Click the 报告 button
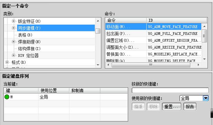The width and height of the screenshot is (213, 125). [190, 107]
